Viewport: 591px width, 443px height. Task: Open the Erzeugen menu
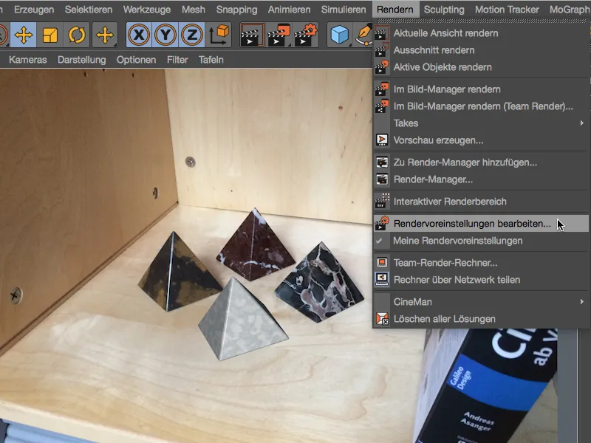[34, 10]
